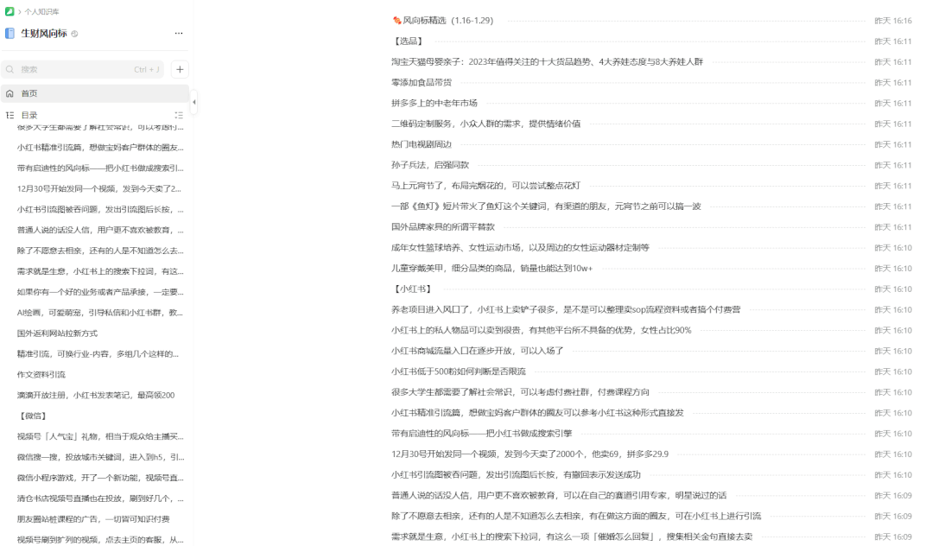The height and width of the screenshot is (546, 932).
Task: Select 国外返利网站拉新方式 in sidebar tree
Action: tap(58, 333)
